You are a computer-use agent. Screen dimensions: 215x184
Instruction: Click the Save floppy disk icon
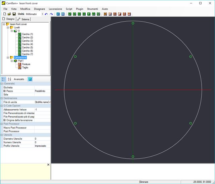click(x=14, y=14)
